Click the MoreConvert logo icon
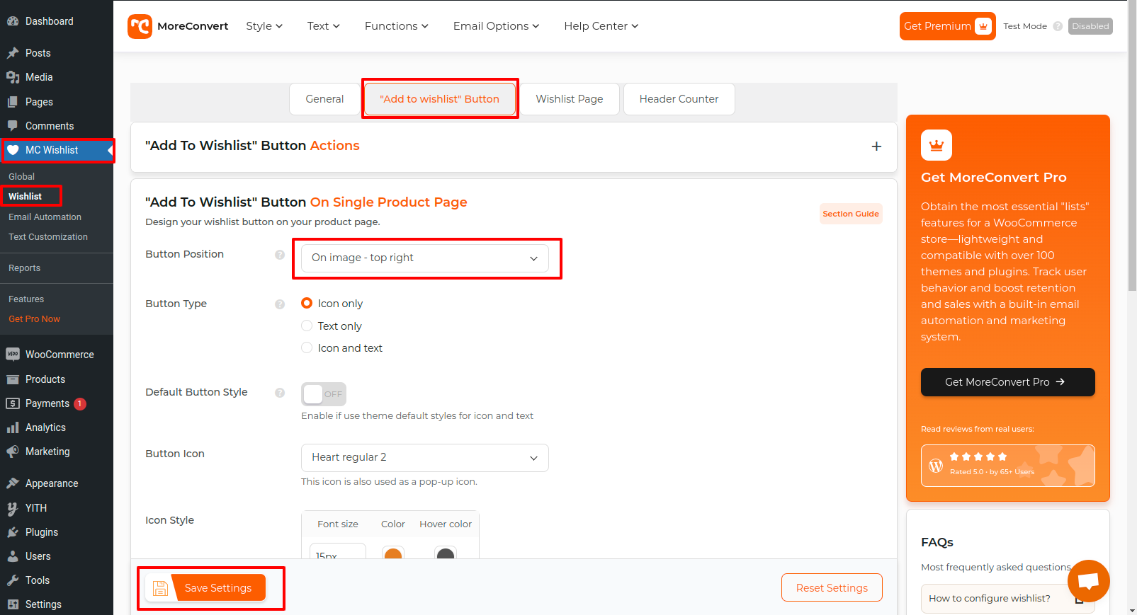 pyautogui.click(x=140, y=26)
